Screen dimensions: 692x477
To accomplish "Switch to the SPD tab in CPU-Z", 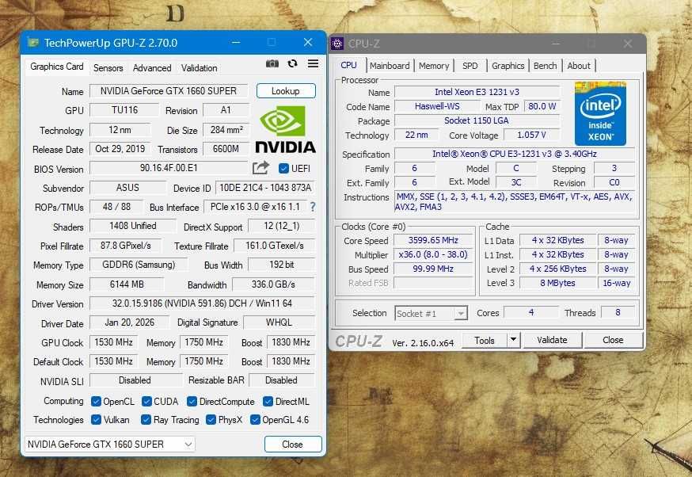I will 470,66.
